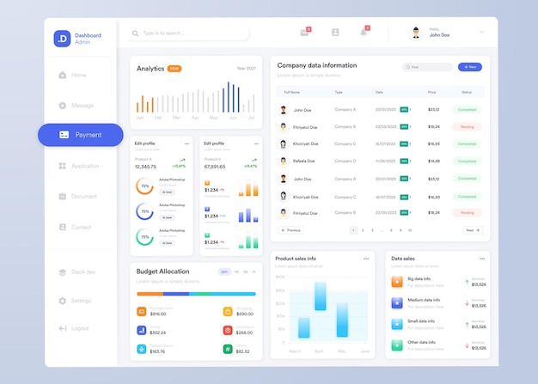Open the three-dot menu on Product A card
The image size is (538, 384).
pyautogui.click(x=186, y=143)
